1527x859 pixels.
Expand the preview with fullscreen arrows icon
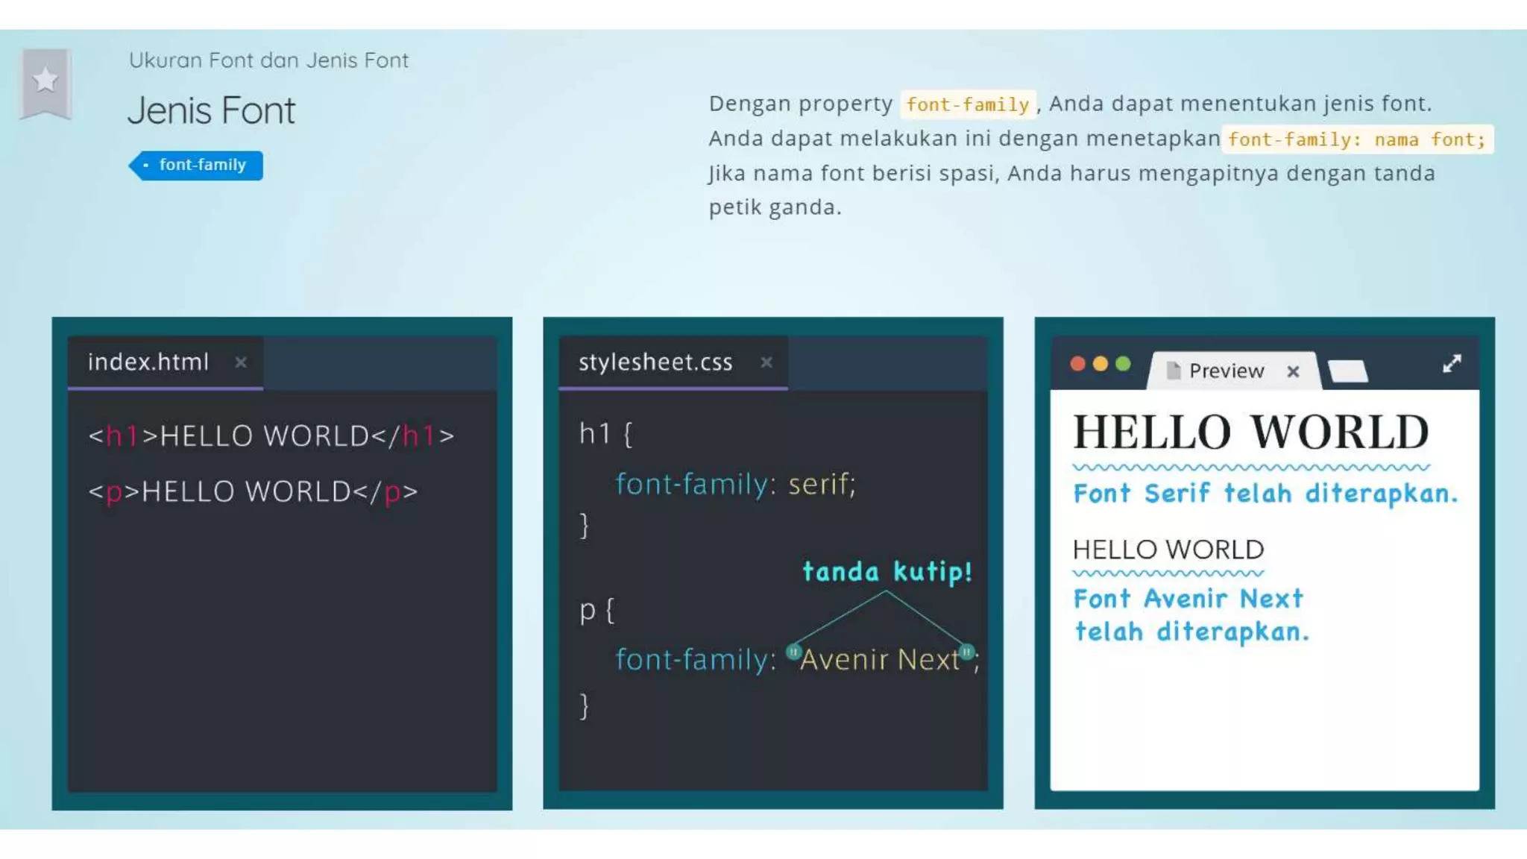coord(1452,364)
